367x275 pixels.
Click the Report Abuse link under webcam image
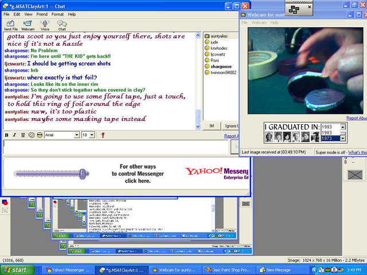[x=357, y=118]
